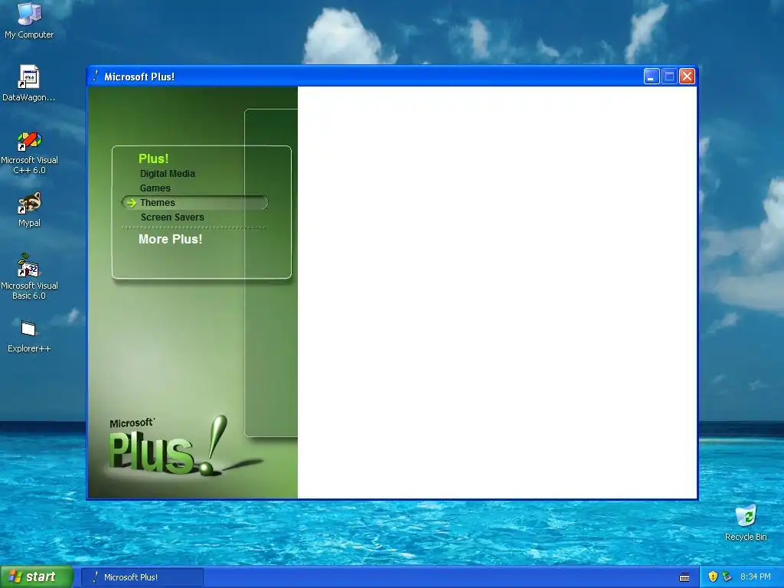Open the Explorer++ desktop icon

click(x=29, y=336)
